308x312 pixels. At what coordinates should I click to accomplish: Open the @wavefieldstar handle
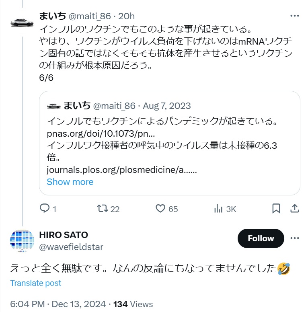click(x=71, y=247)
